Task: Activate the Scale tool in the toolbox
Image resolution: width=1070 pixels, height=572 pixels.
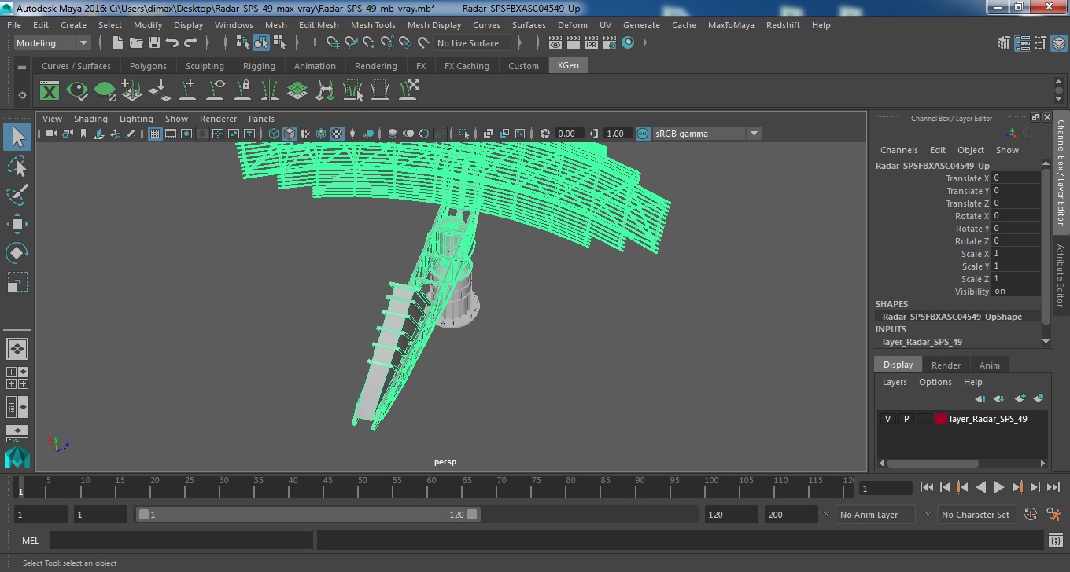Action: point(17,281)
